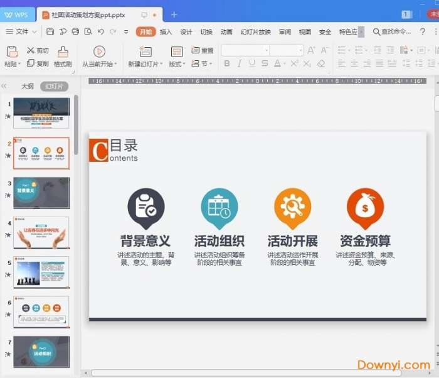Collapse the slide panel with double chevron
Image resolution: width=439 pixels, height=378 pixels.
[4, 86]
